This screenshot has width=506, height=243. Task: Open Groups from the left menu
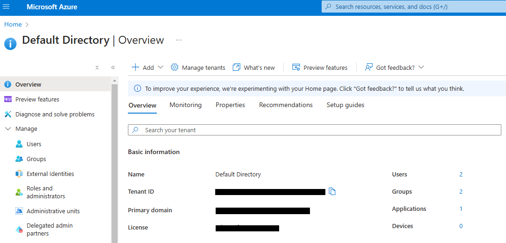(36, 159)
